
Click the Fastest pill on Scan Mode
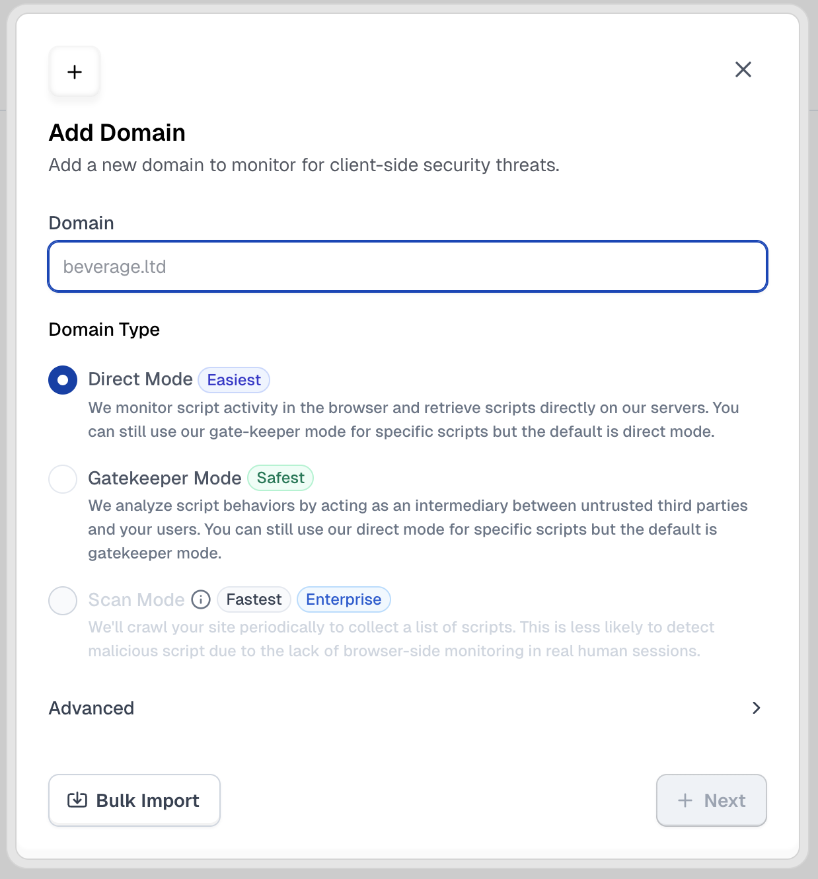tap(254, 599)
